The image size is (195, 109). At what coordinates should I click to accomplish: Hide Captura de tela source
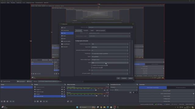(62, 96)
